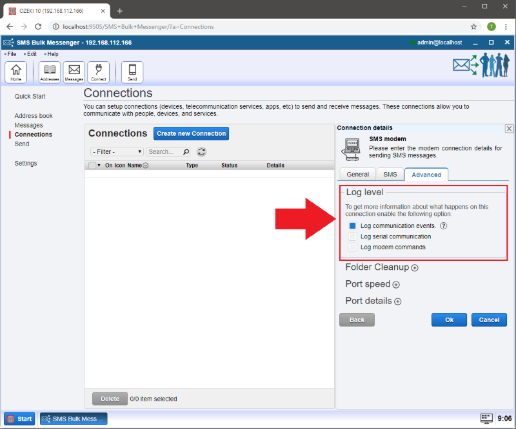Disable Log communication events checkbox

(353, 226)
